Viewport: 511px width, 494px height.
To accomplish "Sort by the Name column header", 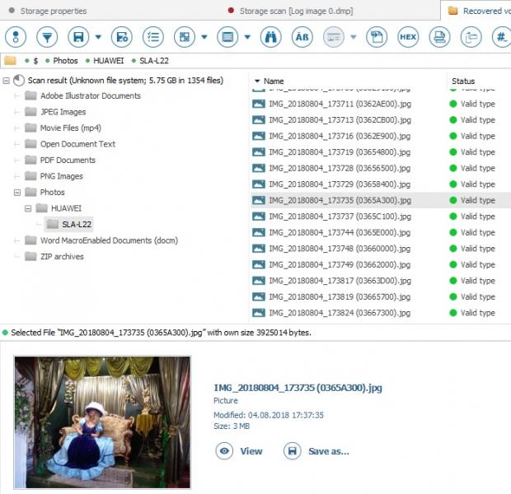I will point(274,81).
